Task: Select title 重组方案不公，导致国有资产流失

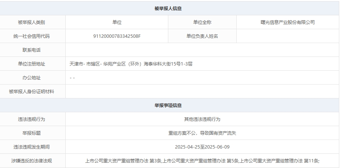Action: 202,133
